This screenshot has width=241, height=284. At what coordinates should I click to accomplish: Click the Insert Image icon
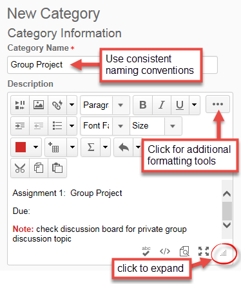[x=39, y=105]
